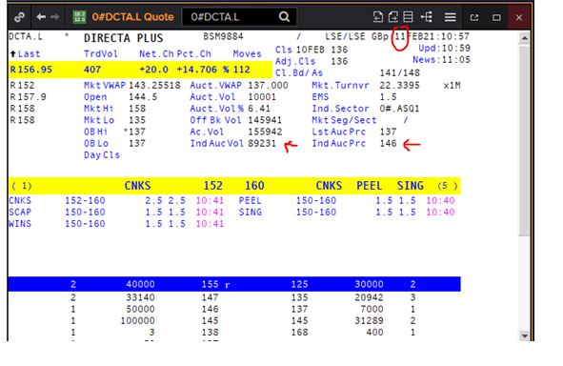Click the vertical scrollbar thumb
Screen dimensions: 563x366
(524, 140)
